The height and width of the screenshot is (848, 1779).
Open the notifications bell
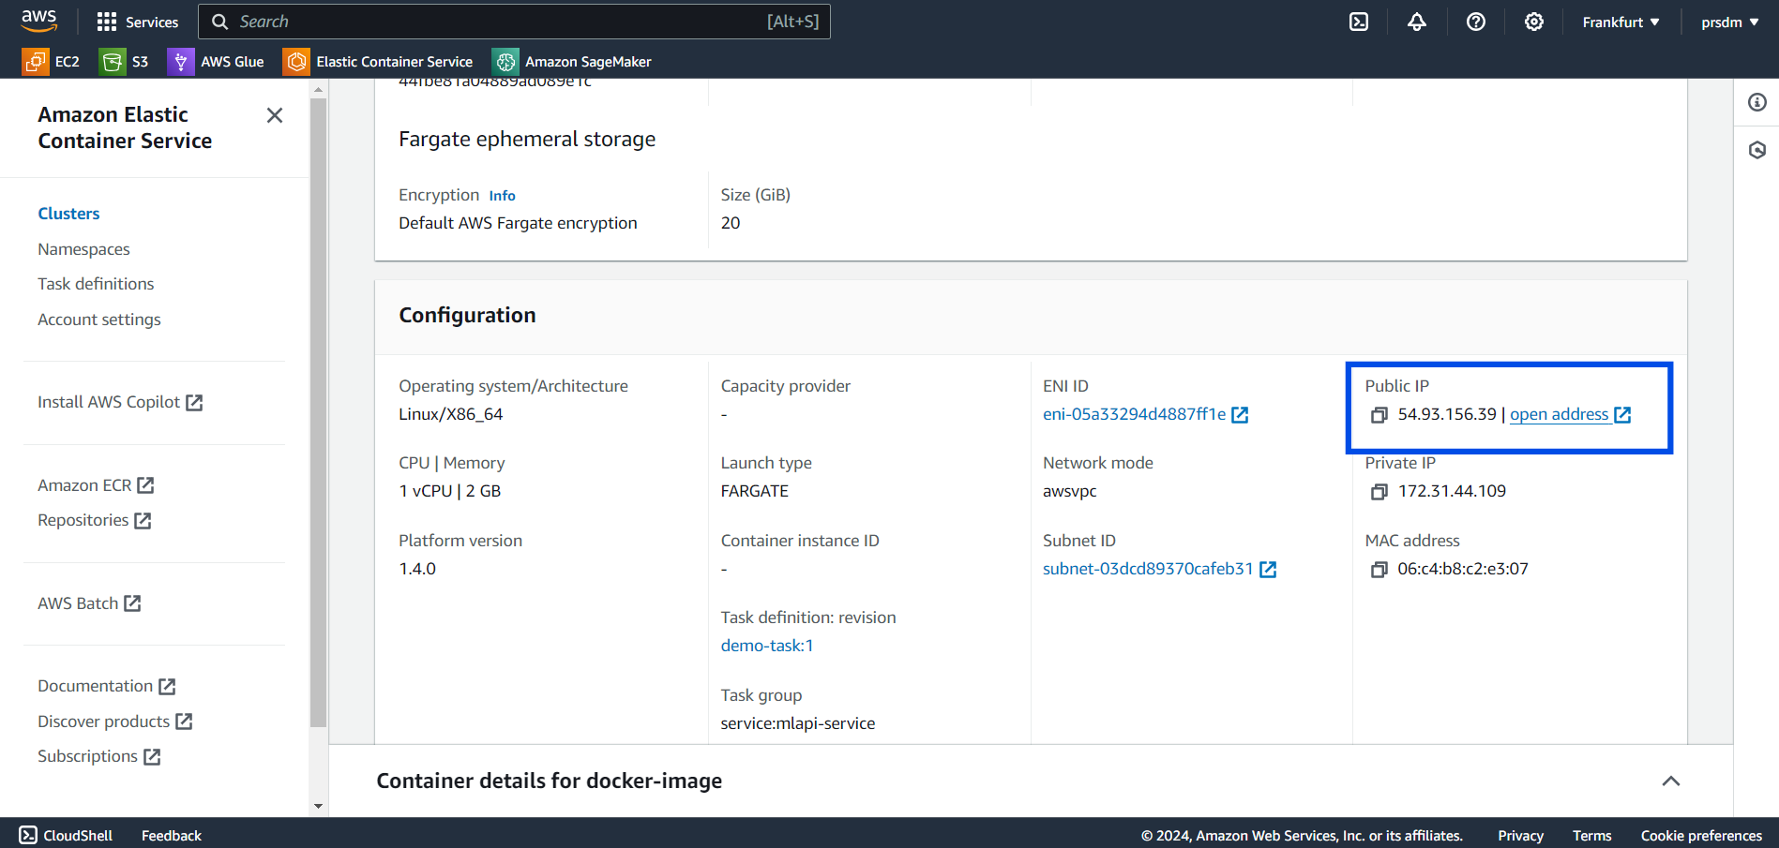coord(1417,22)
